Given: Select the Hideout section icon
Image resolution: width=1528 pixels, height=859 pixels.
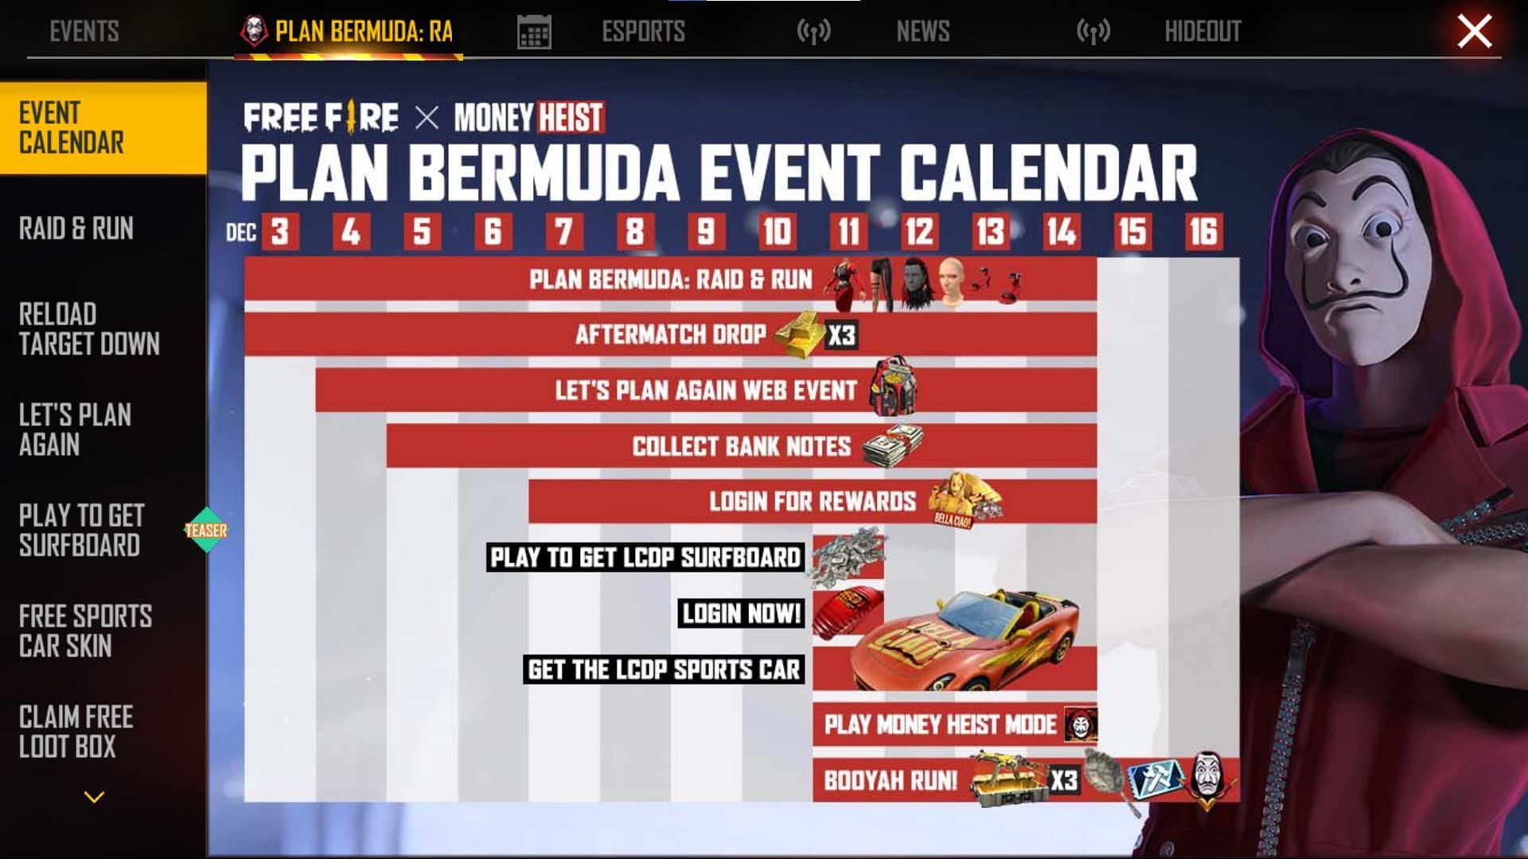Looking at the screenshot, I should 1091,32.
